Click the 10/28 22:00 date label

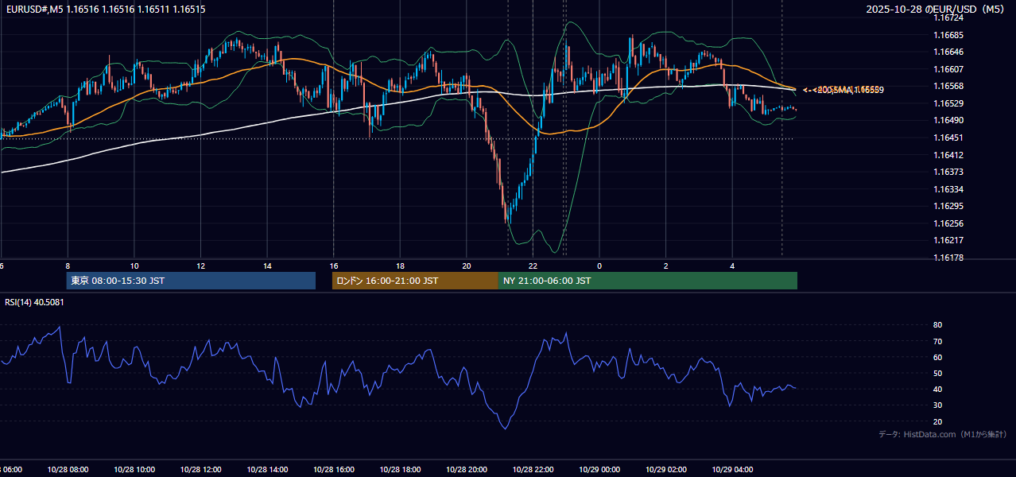pyautogui.click(x=533, y=469)
